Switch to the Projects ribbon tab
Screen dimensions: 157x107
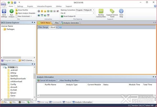click(30, 6)
